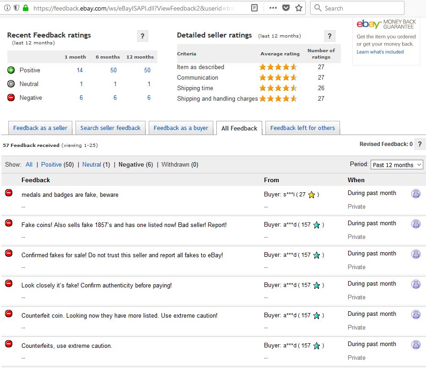The width and height of the screenshot is (426, 379).
Task: Click help icon beside Detailed seller ratings
Action: (x=329, y=36)
